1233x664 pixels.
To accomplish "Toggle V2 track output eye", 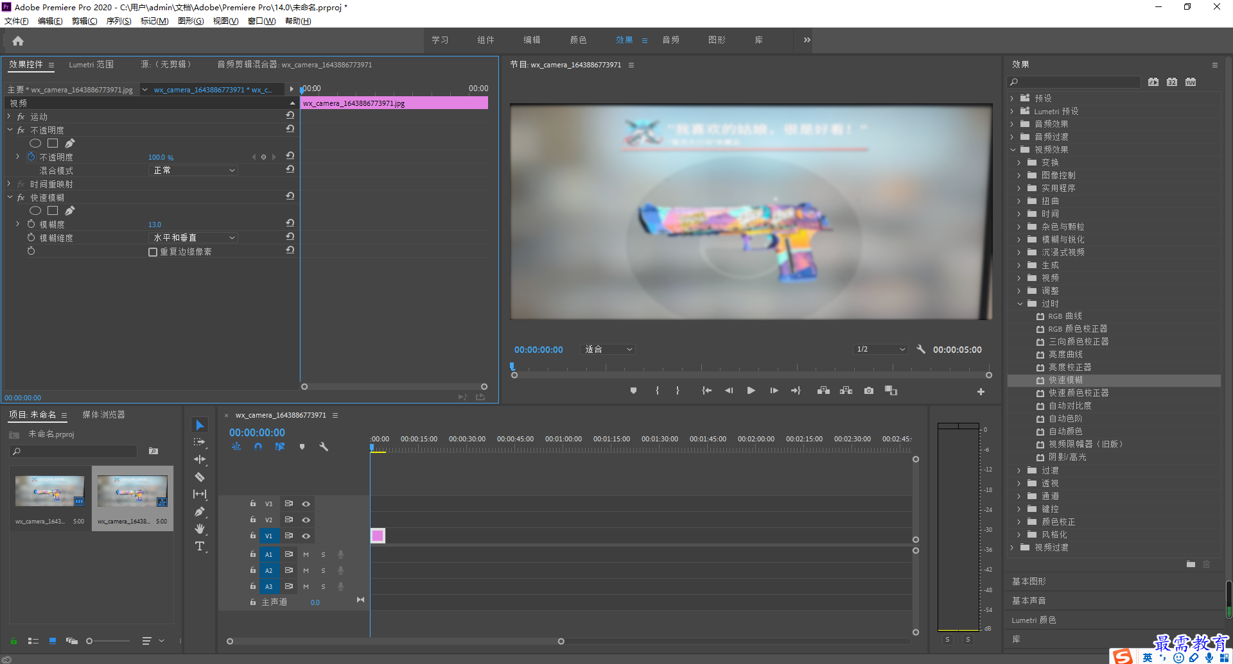I will tap(306, 520).
